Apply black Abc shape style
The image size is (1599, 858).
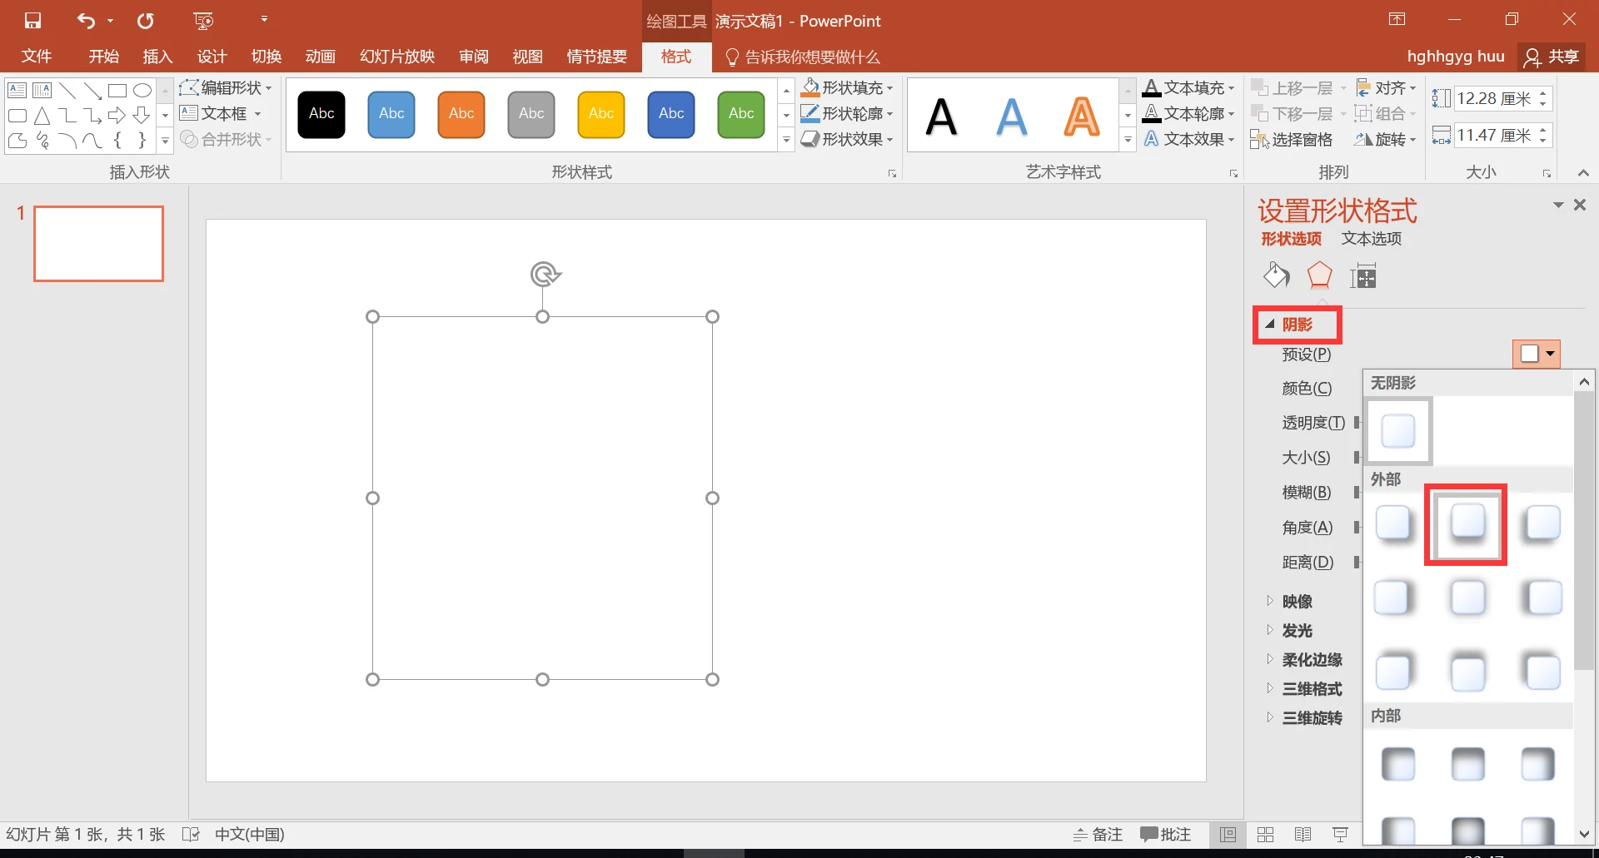321,115
